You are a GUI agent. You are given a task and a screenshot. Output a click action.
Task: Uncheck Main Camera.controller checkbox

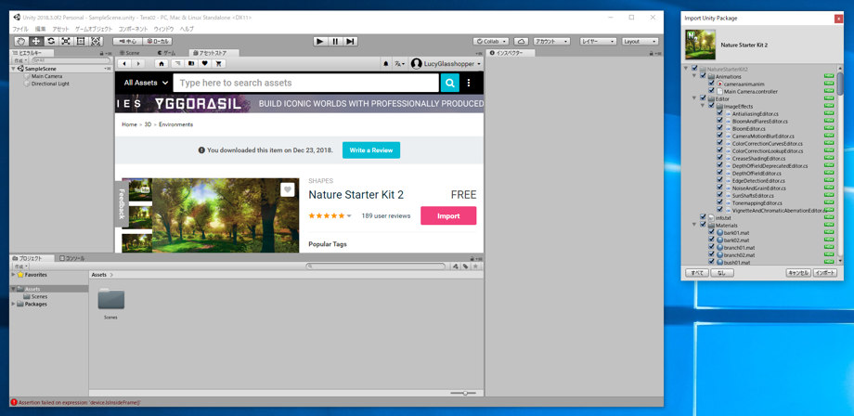[711, 92]
